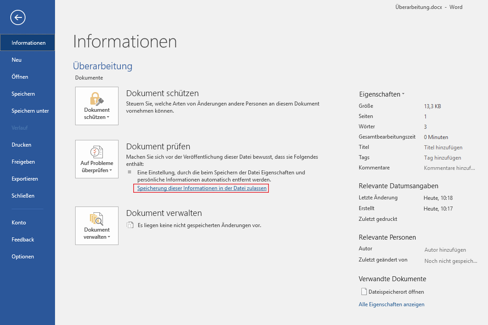This screenshot has width=488, height=325.
Task: Click the Relevante Datumsangaben heading
Action: pos(399,186)
